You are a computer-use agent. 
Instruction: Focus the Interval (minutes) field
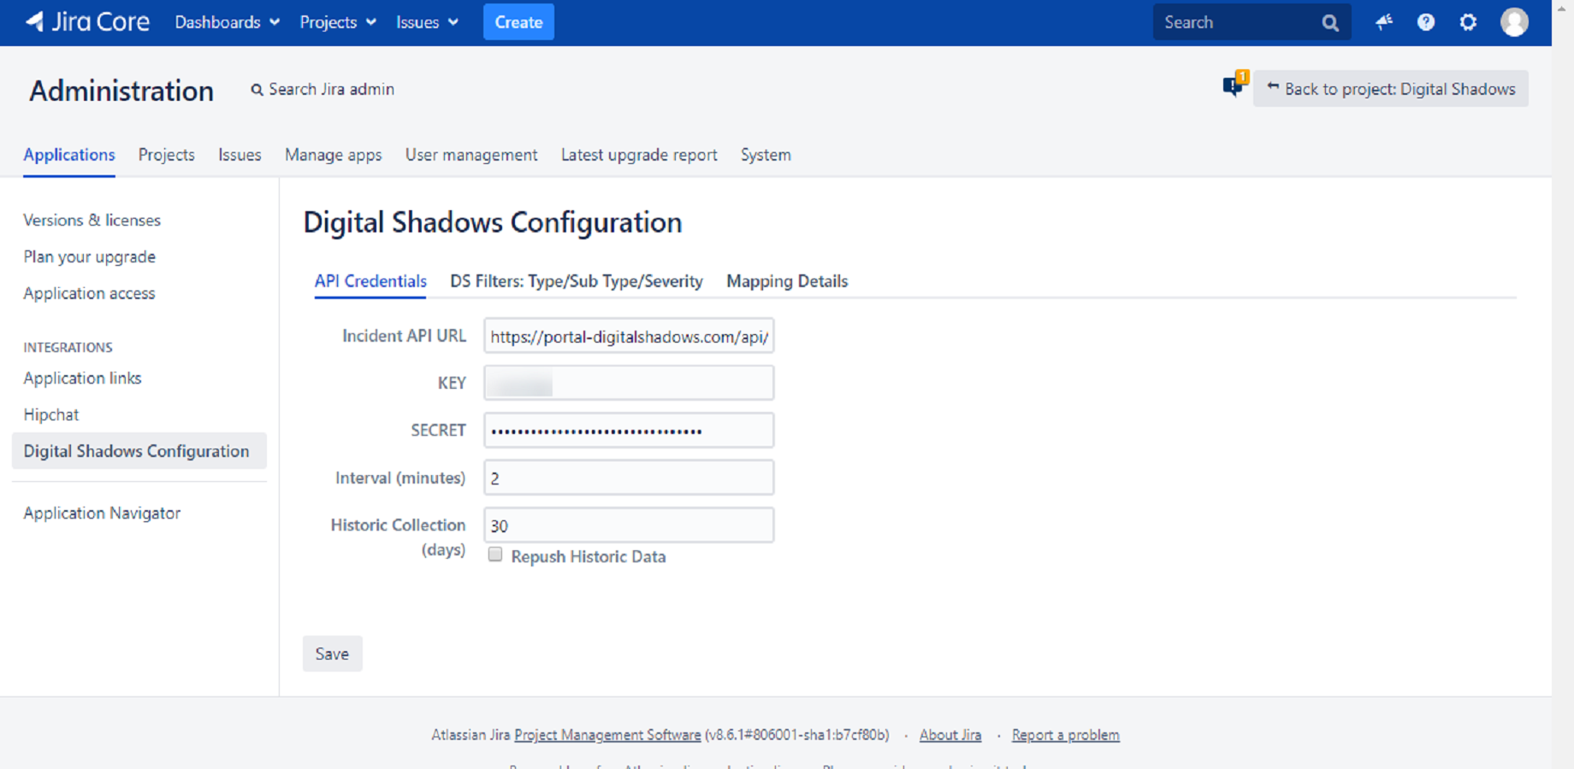pos(629,478)
